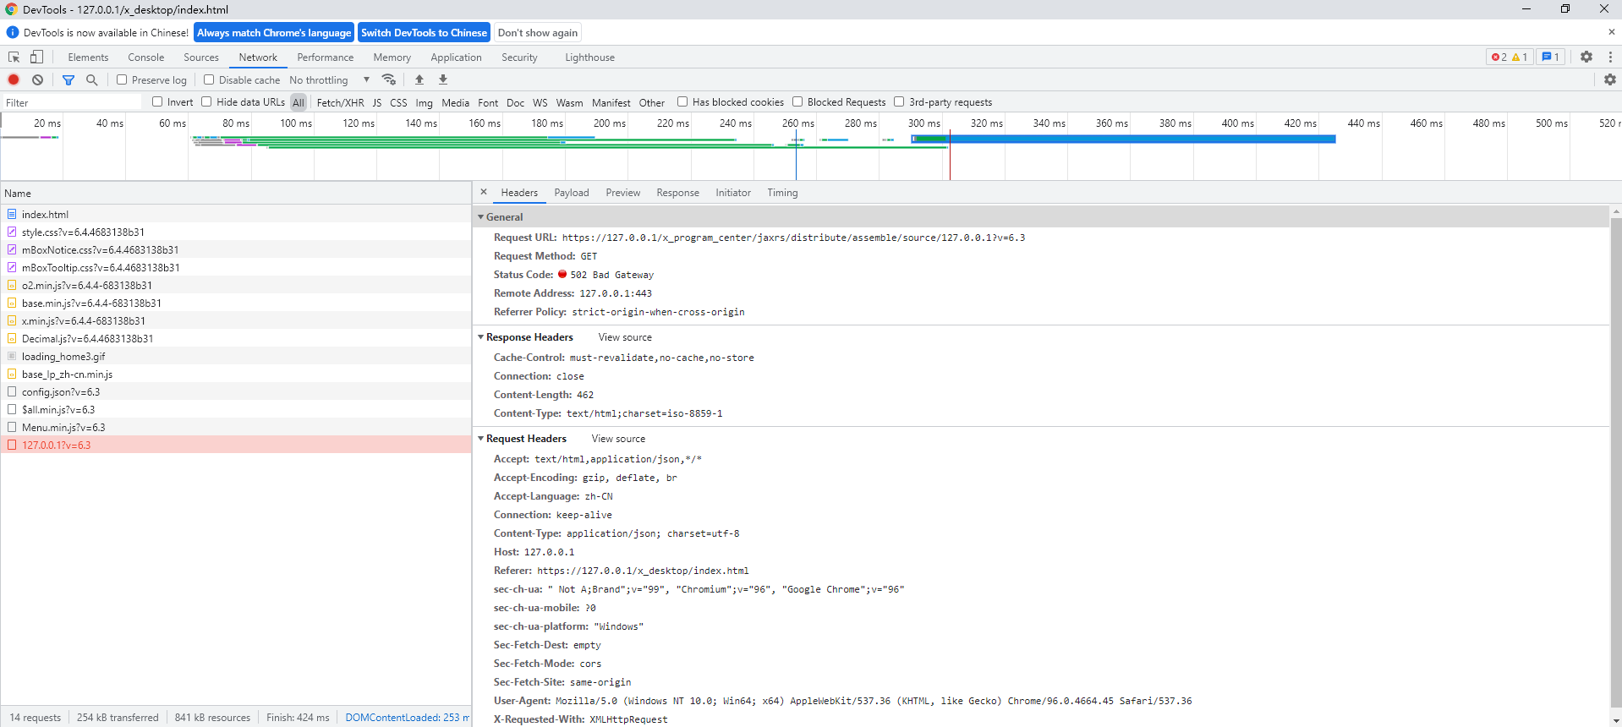Click Don't show again button
This screenshot has width=1622, height=727.
tap(538, 33)
